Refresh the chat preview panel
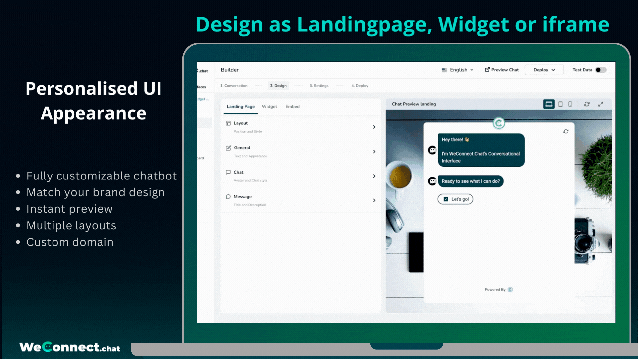Image resolution: width=638 pixels, height=359 pixels. 587,104
